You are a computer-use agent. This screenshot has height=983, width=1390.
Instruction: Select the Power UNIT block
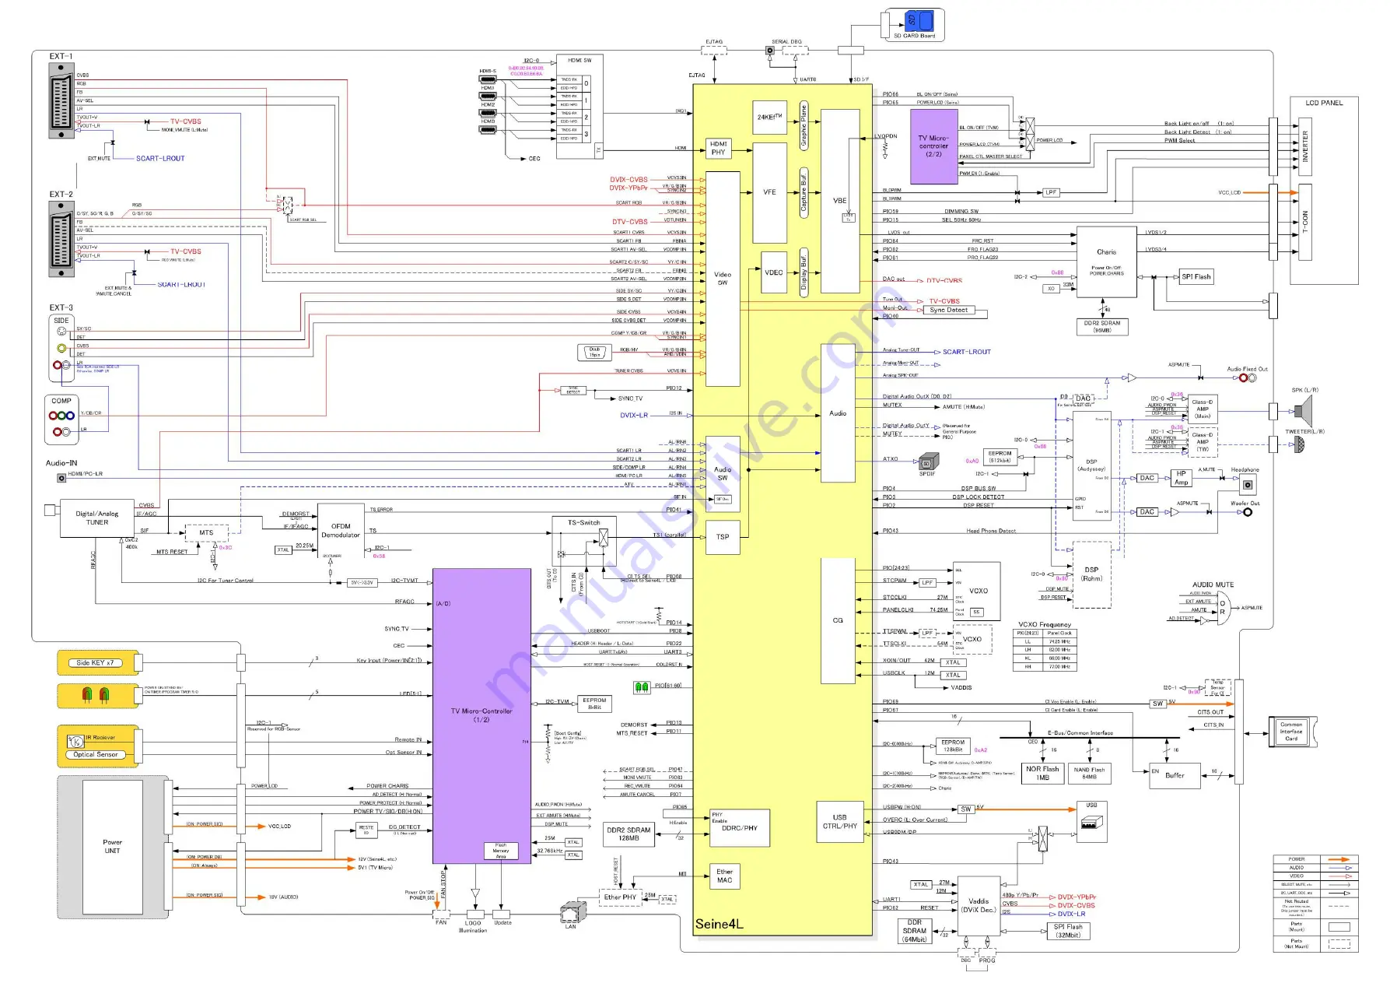113,847
